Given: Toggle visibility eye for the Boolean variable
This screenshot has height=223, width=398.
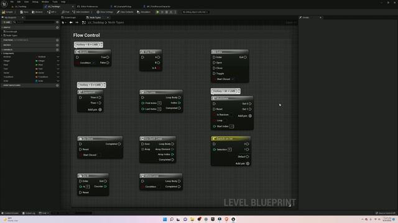Looking at the screenshot, I should [x=58, y=57].
